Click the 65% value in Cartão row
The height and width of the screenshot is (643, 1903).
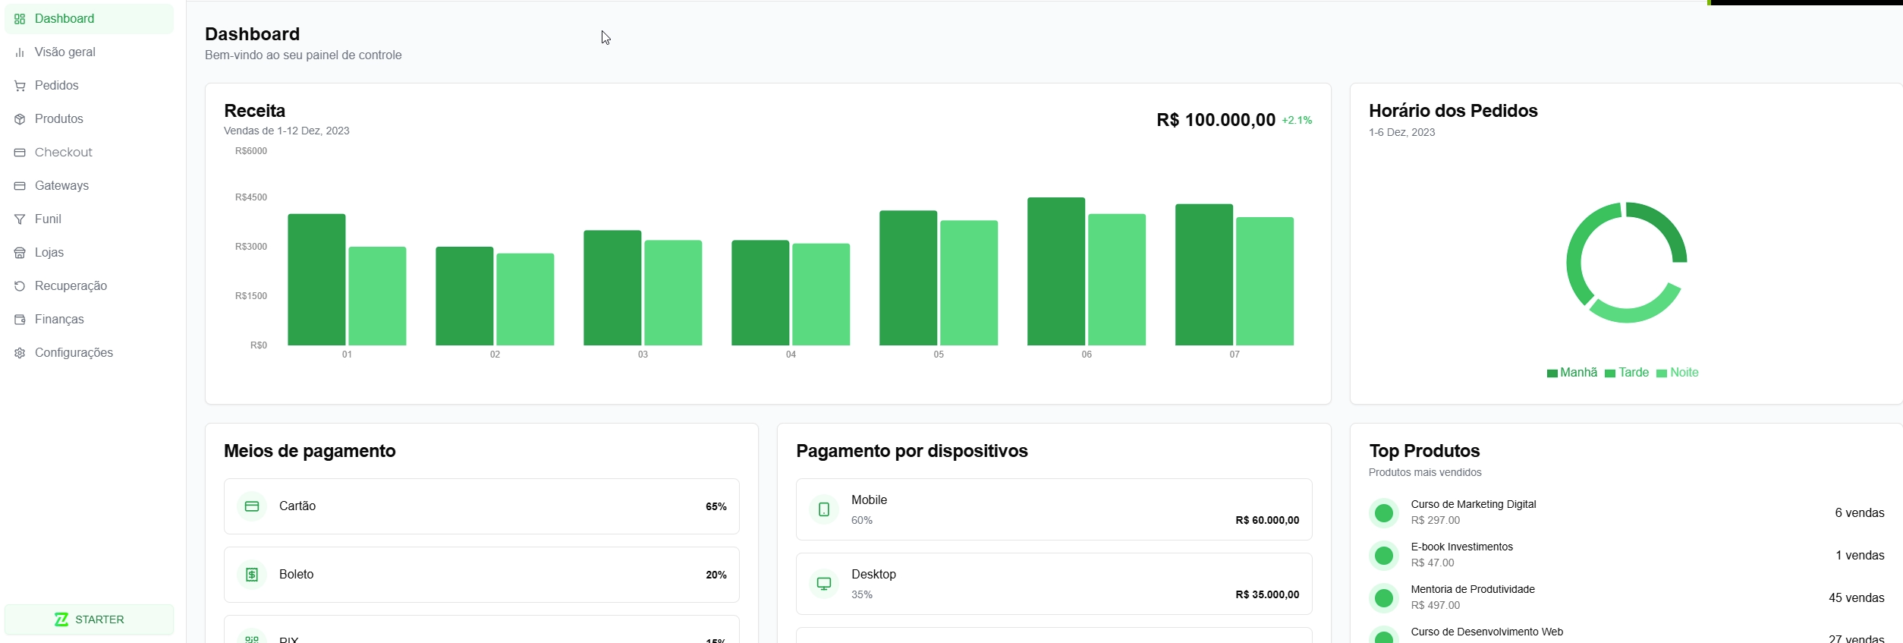[x=716, y=506]
